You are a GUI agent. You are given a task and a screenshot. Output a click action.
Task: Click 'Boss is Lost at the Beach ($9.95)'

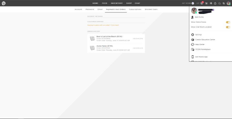pyautogui.click(x=109, y=36)
